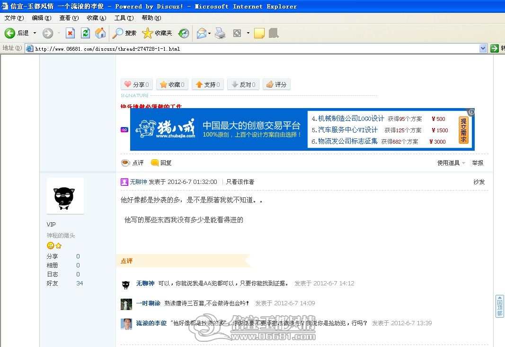Downvote with the 反对 arrow button
The image size is (505, 347).
pos(243,84)
